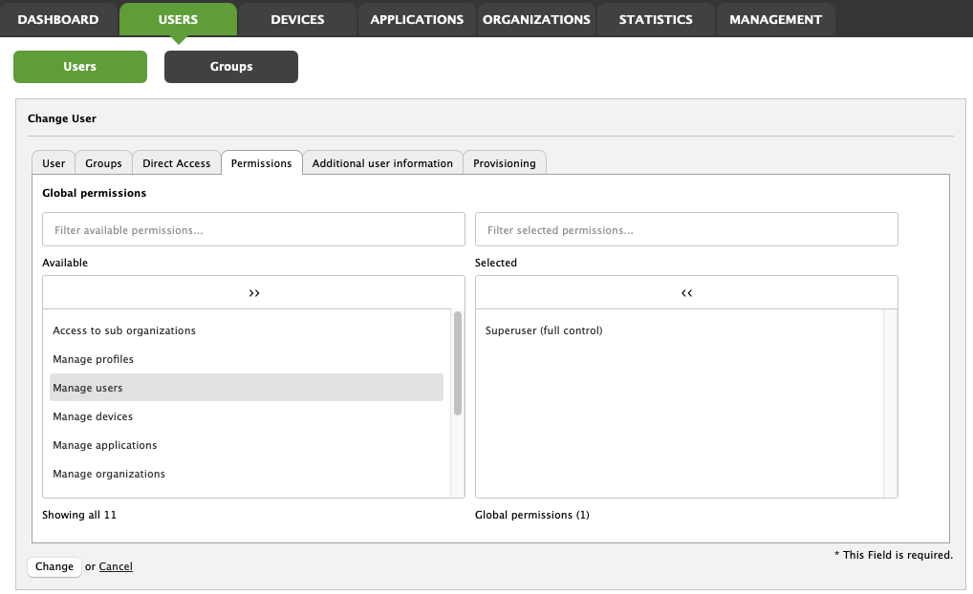Click the << remove-all arrows button

[686, 293]
